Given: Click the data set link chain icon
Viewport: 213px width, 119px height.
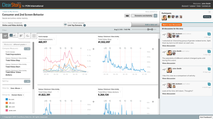Looking at the screenshot, I should [65, 24].
